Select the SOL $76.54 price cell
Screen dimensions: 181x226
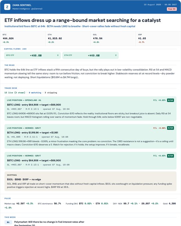click(x=113, y=39)
